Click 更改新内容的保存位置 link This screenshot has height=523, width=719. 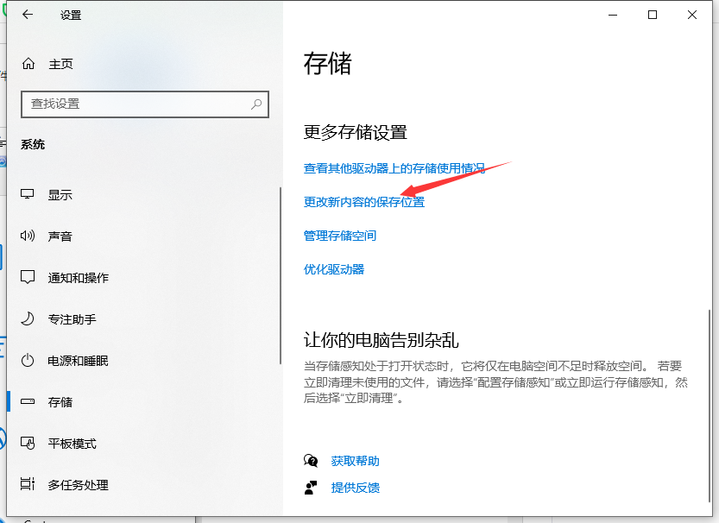tap(363, 202)
